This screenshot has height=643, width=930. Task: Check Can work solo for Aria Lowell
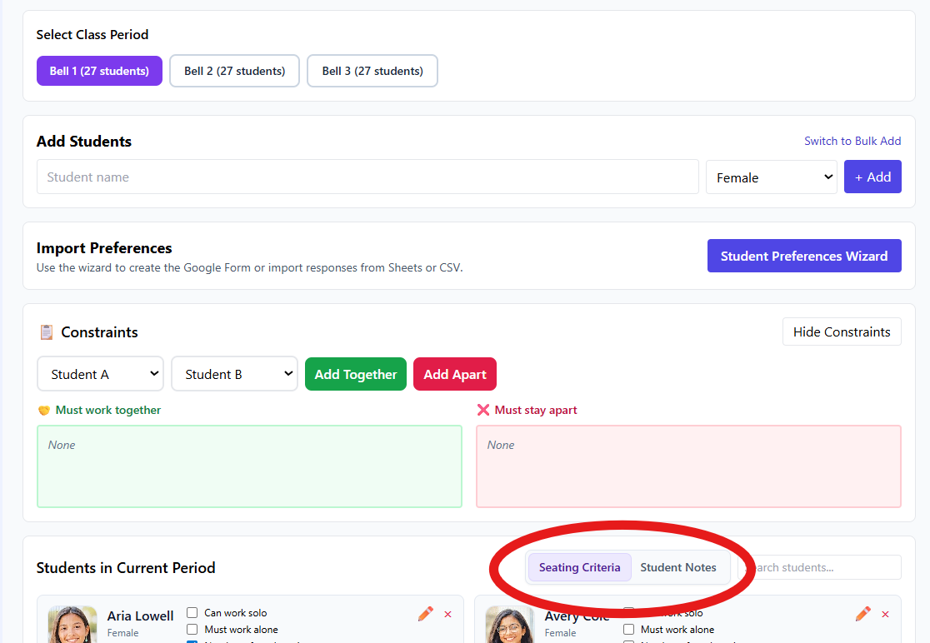tap(192, 613)
